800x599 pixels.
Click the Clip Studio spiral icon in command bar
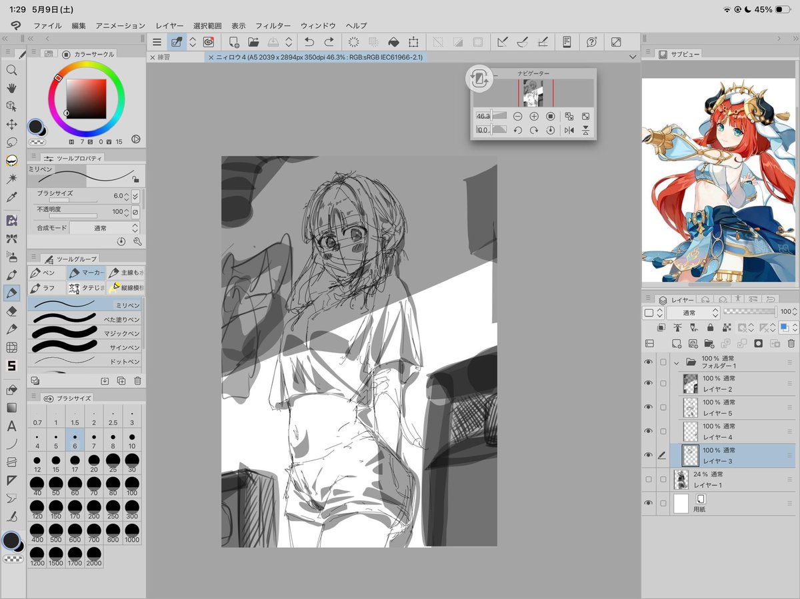click(209, 42)
